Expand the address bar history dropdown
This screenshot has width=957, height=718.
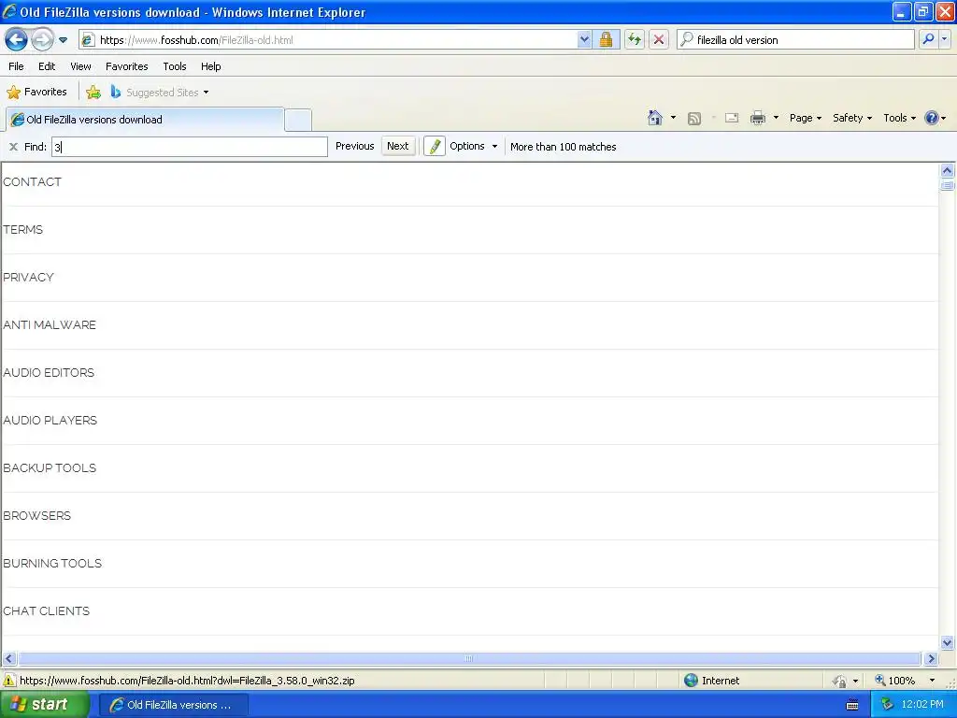[x=584, y=40]
